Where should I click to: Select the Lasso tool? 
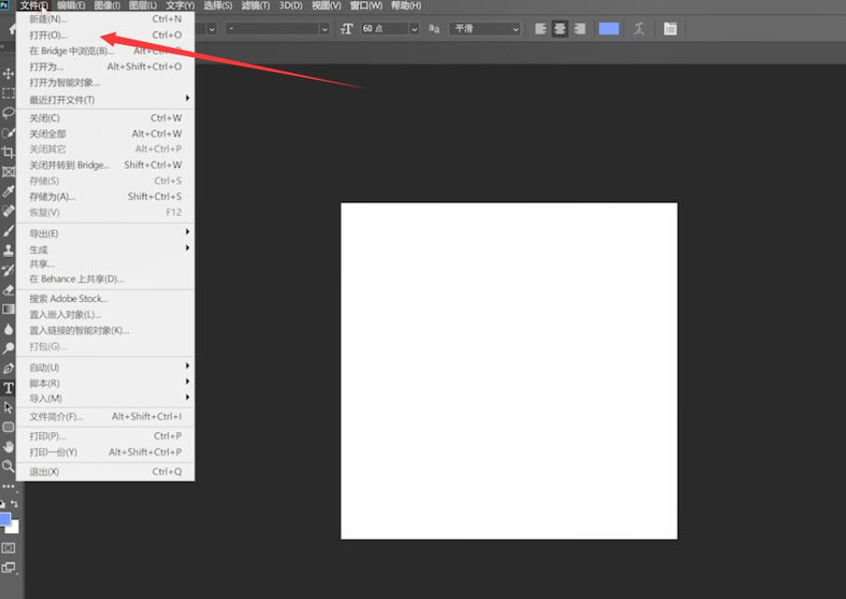pyautogui.click(x=8, y=112)
